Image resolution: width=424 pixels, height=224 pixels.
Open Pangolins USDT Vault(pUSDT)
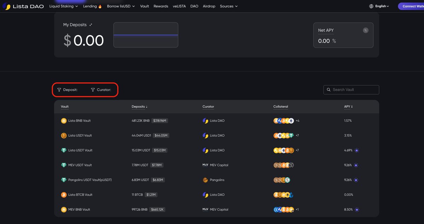click(x=217, y=180)
